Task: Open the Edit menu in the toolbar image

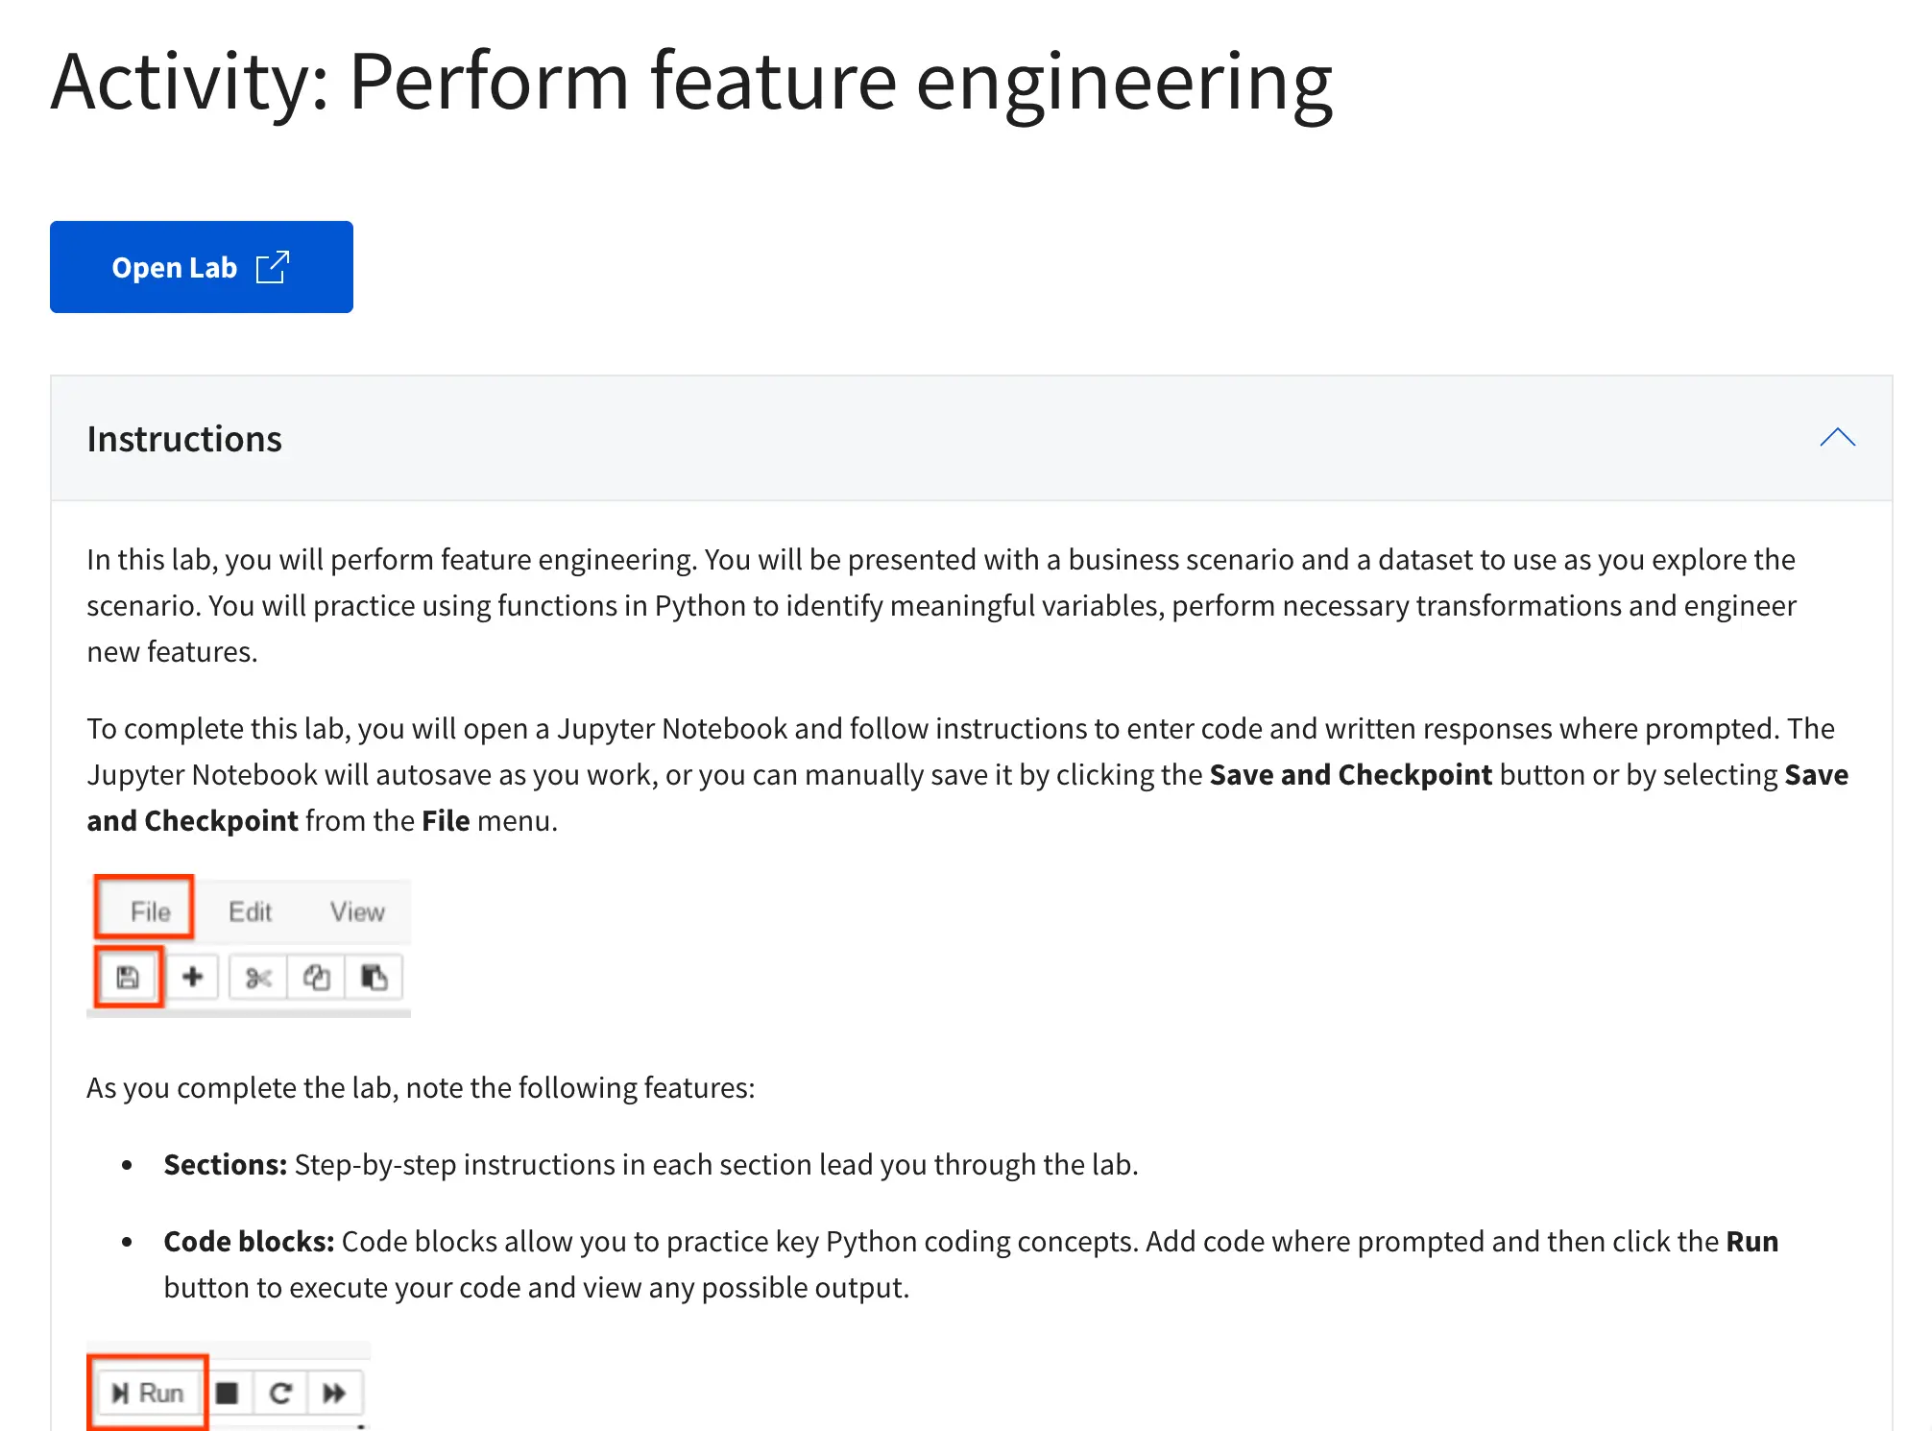Action: click(250, 911)
